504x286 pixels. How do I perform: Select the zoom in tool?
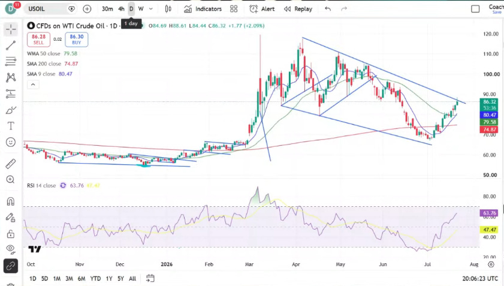(x=11, y=179)
